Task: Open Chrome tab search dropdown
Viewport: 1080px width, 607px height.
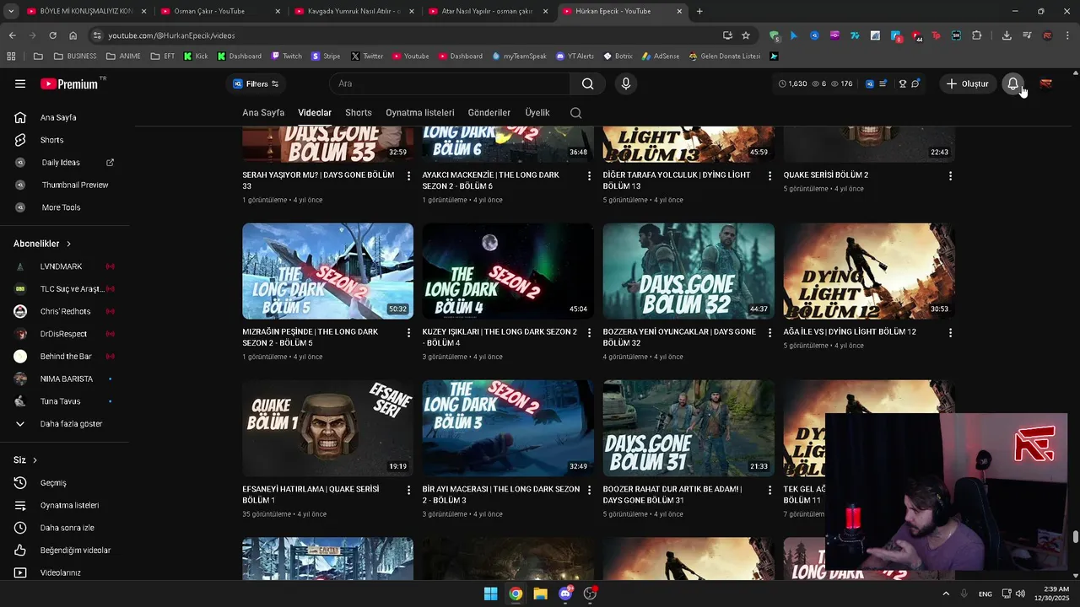Action: pyautogui.click(x=11, y=11)
